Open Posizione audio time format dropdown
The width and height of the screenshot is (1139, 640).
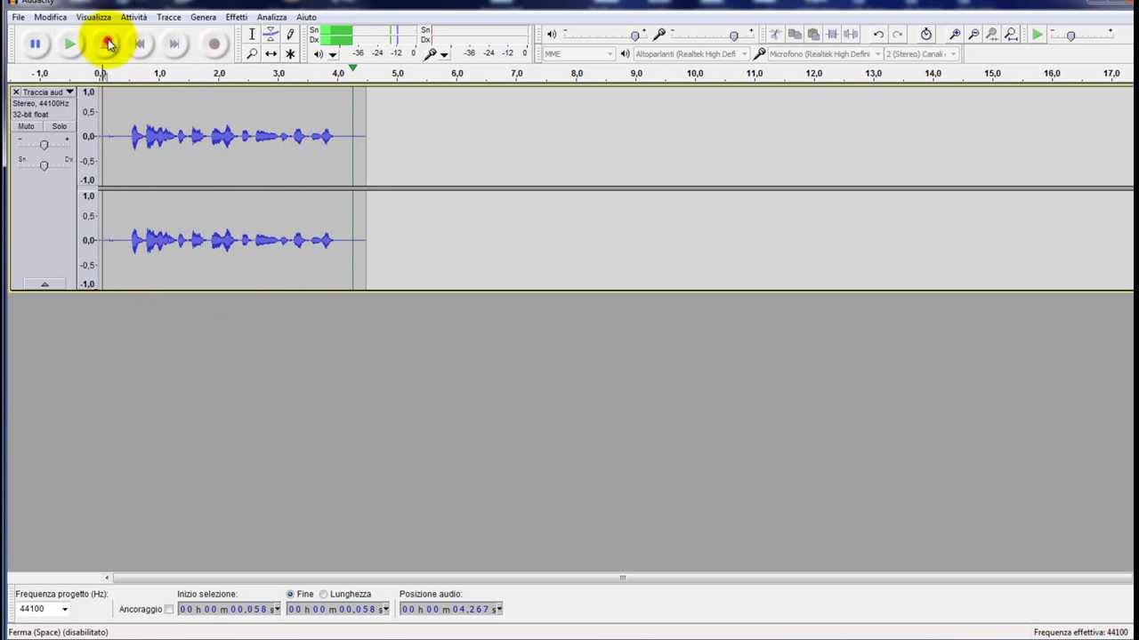click(x=499, y=609)
